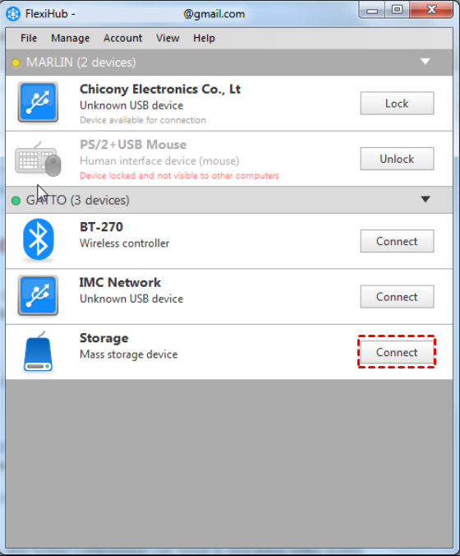Click the PS/2+USB Mouse keyboard icon
This screenshot has width=460, height=556.
[39, 160]
